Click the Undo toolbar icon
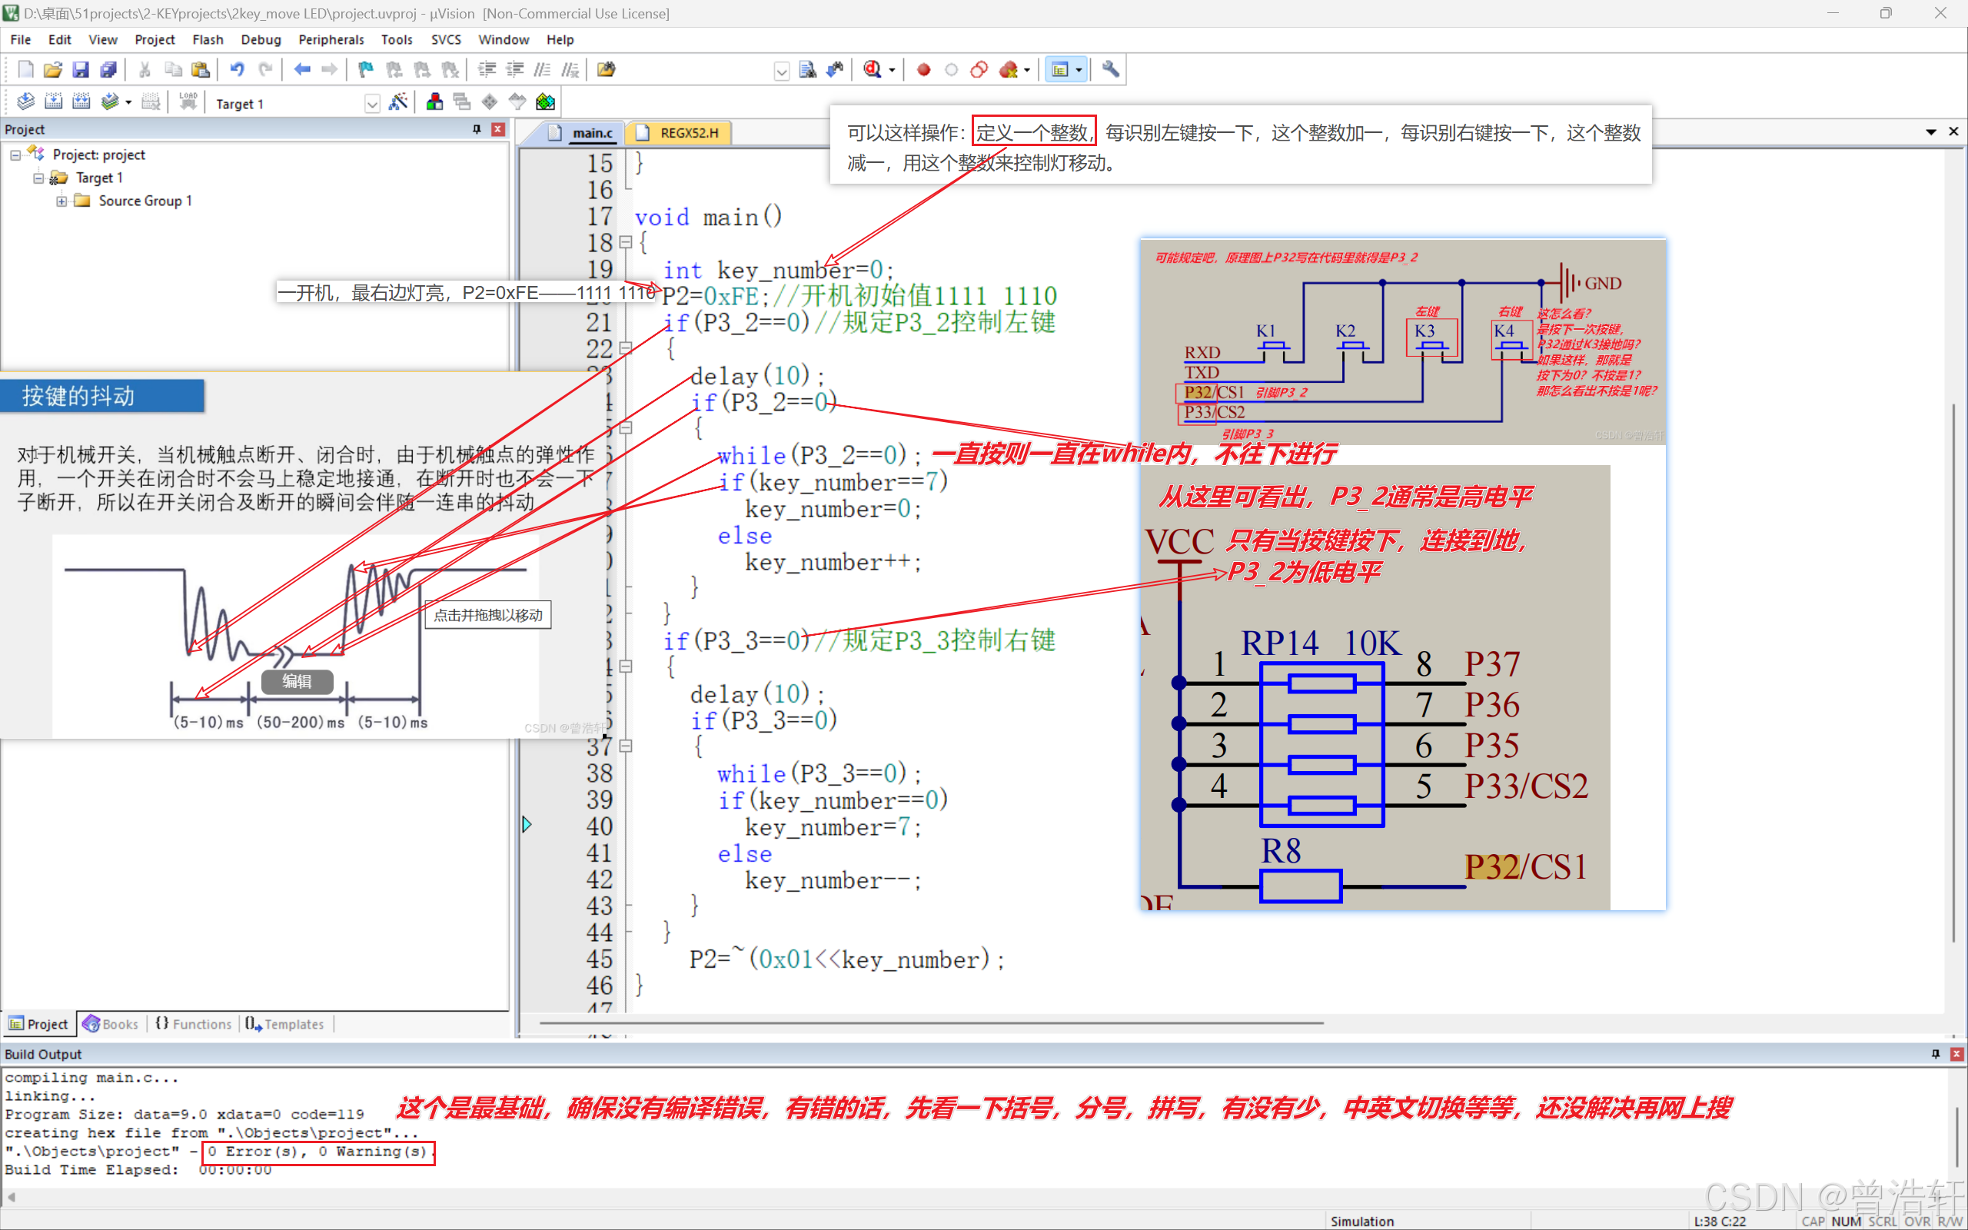This screenshot has width=1968, height=1230. (237, 70)
